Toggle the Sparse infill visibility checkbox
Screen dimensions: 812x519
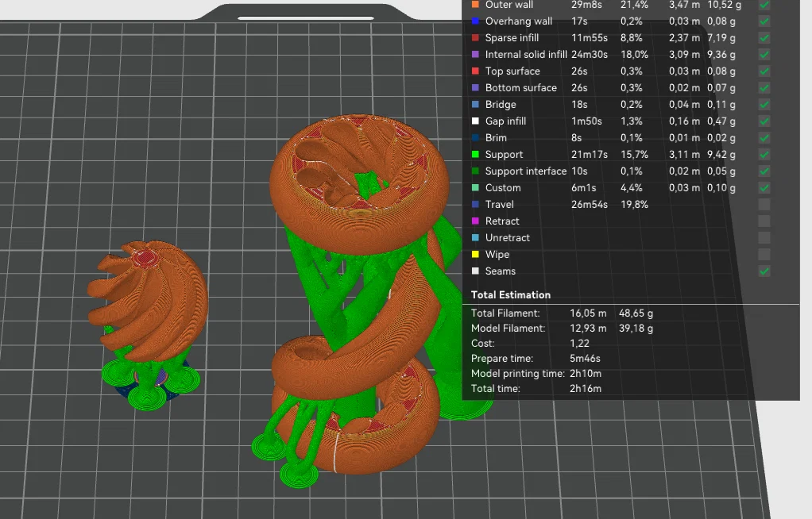pyautogui.click(x=764, y=38)
